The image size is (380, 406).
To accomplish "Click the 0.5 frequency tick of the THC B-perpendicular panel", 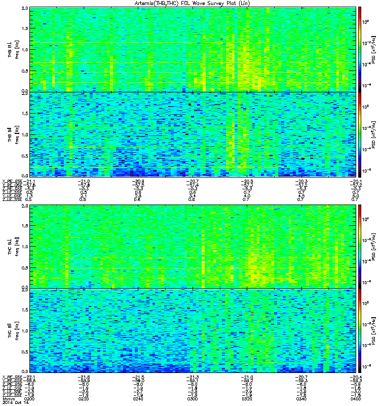I will [x=25, y=268].
